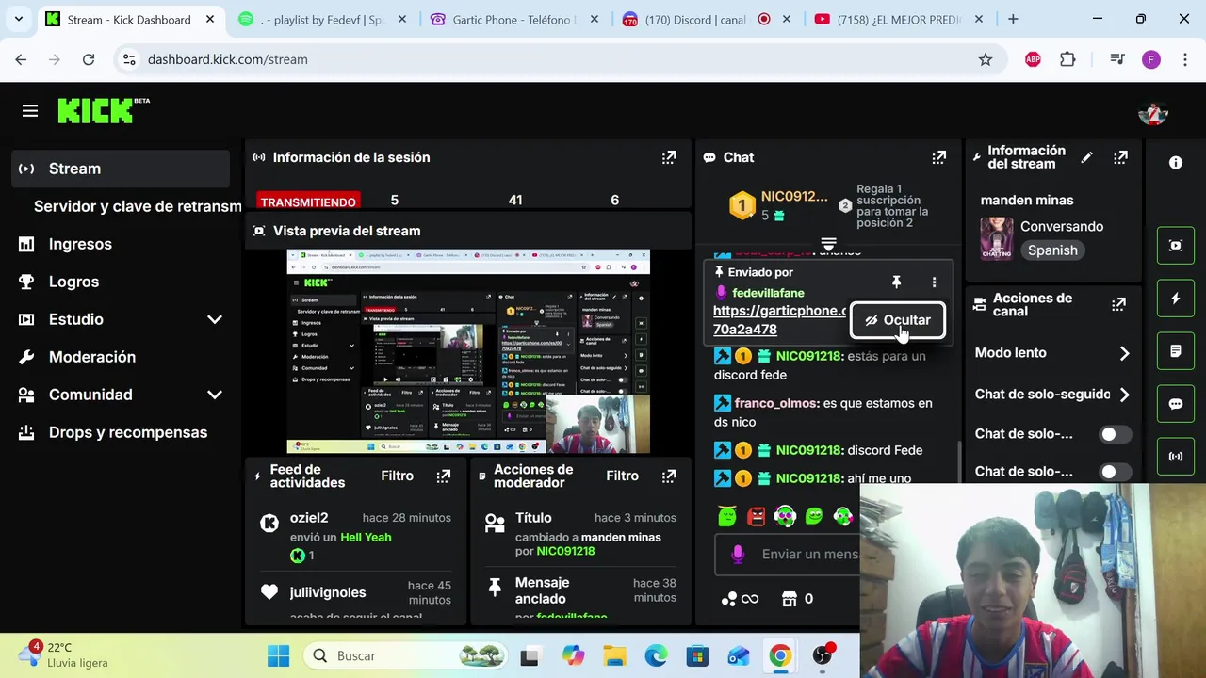The height and width of the screenshot is (678, 1206).
Task: Open Moderación in the sidebar
Action: click(121, 357)
